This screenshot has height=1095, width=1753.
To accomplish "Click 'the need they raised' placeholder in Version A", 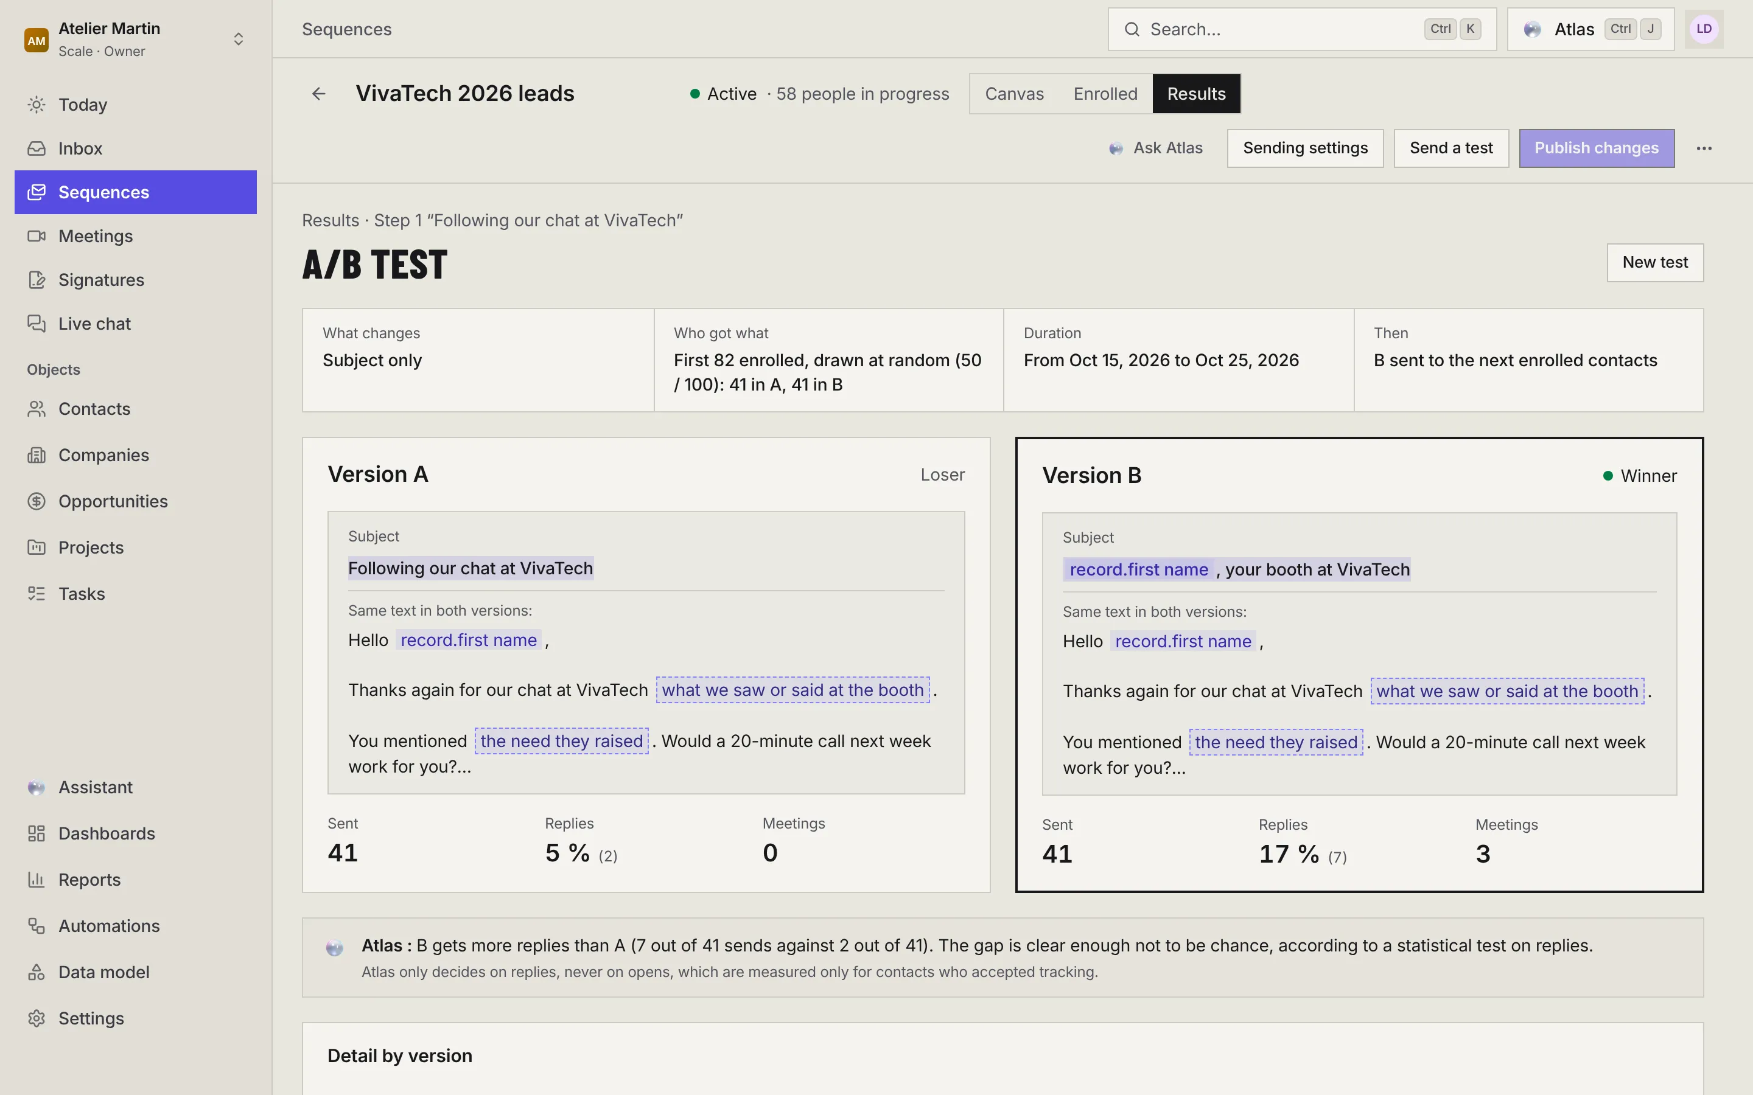I will pyautogui.click(x=561, y=741).
